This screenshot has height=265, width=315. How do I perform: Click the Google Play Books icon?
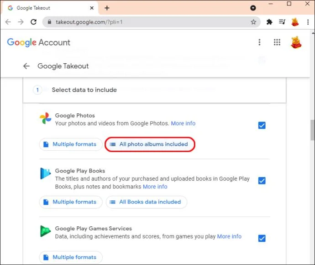(45, 173)
